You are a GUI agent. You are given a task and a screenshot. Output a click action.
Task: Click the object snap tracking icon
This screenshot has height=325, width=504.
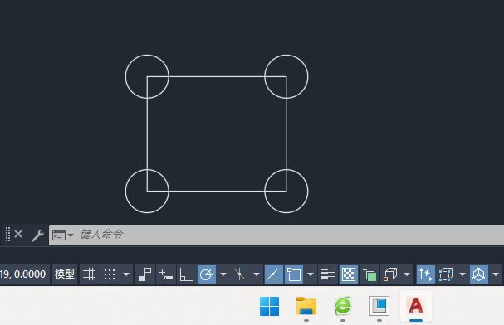pyautogui.click(x=274, y=274)
